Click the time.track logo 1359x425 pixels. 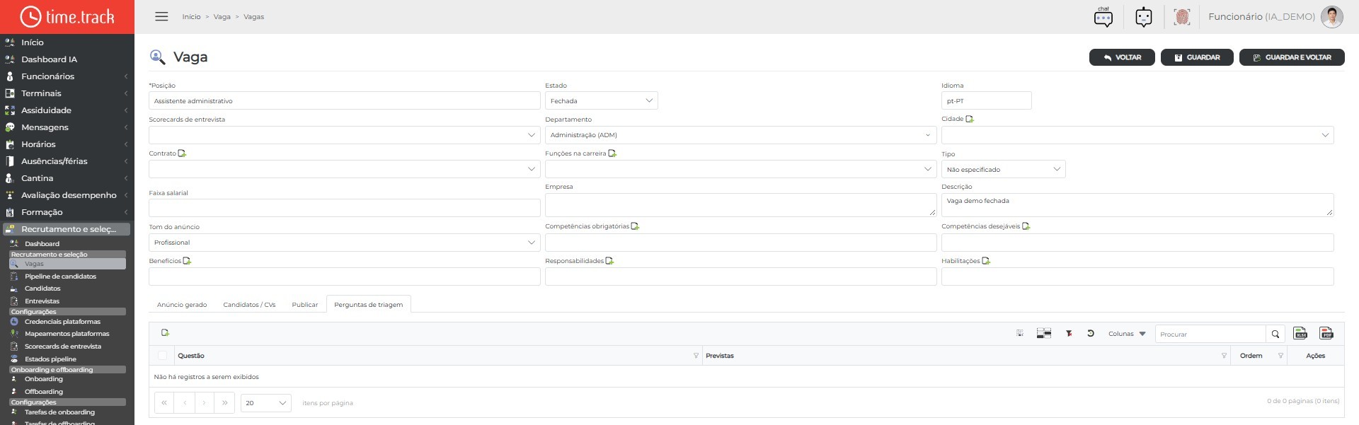pos(67,16)
